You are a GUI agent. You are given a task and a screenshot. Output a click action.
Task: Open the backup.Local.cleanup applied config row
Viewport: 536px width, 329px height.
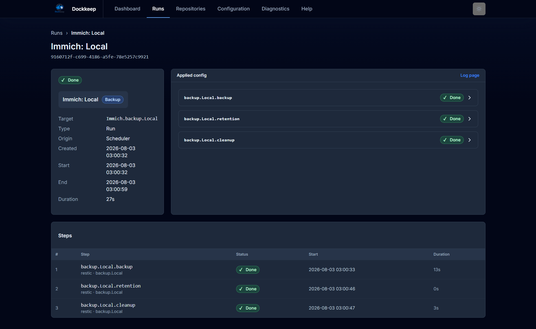point(328,140)
